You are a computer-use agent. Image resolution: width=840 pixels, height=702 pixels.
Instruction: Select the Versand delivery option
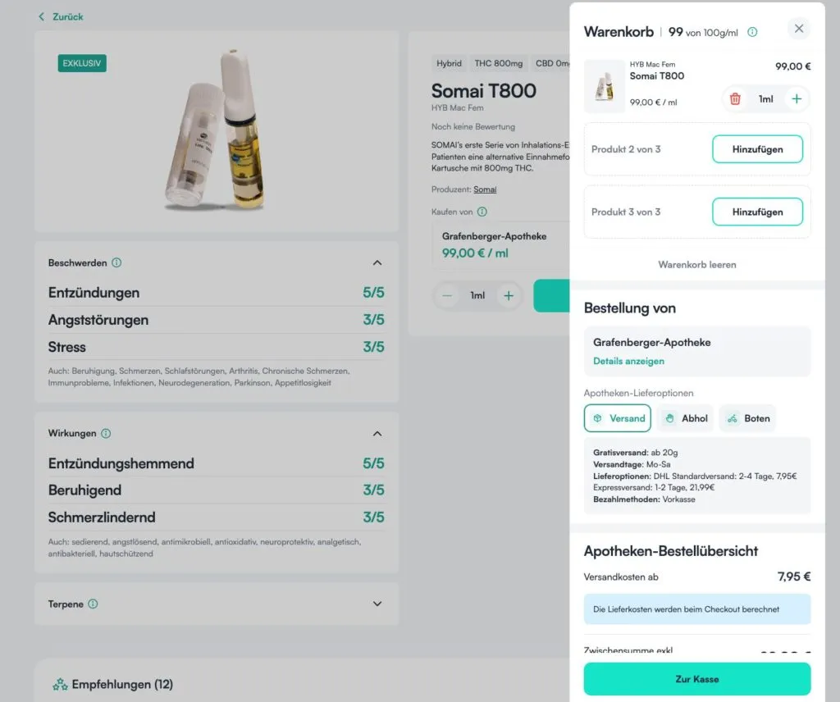click(618, 418)
